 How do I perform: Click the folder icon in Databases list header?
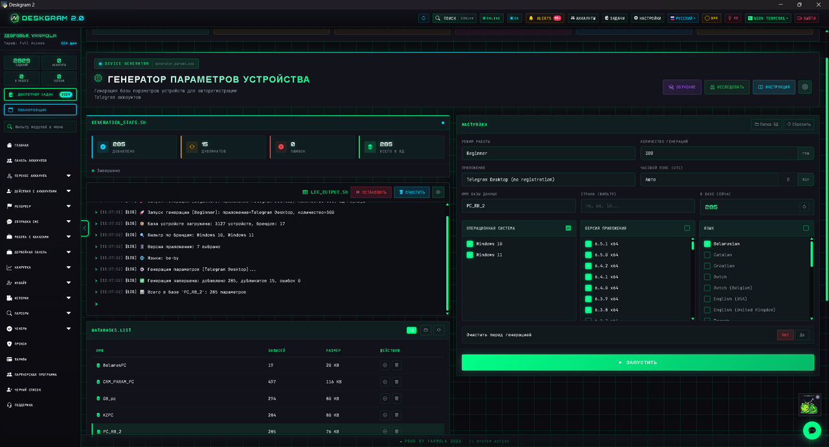[x=426, y=330]
